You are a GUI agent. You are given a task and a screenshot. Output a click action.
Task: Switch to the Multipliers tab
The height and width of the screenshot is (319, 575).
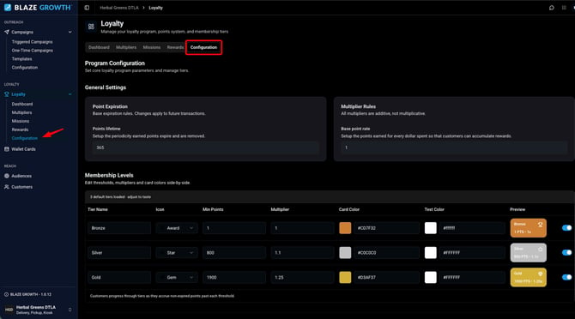coord(126,47)
